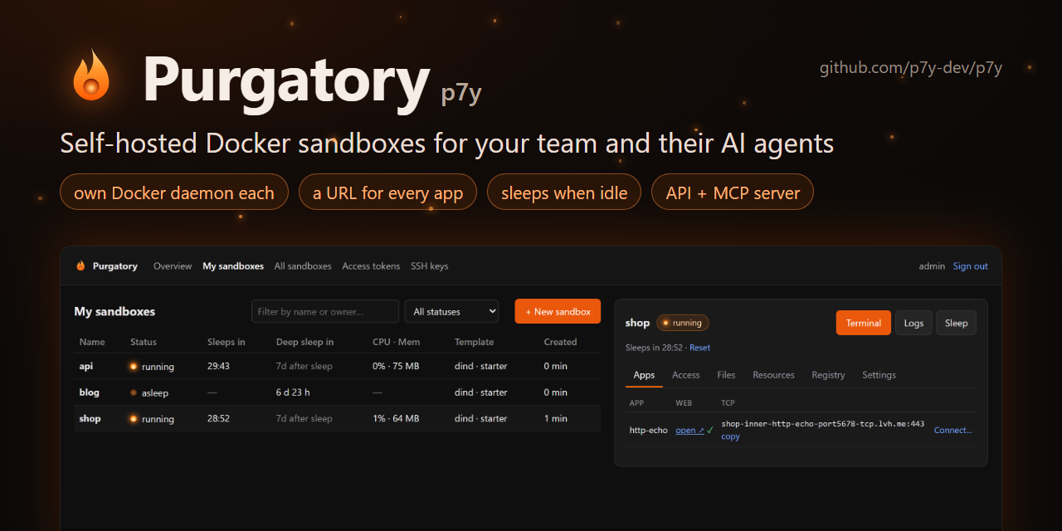Open Overview in the navbar
The width and height of the screenshot is (1062, 531).
173,266
